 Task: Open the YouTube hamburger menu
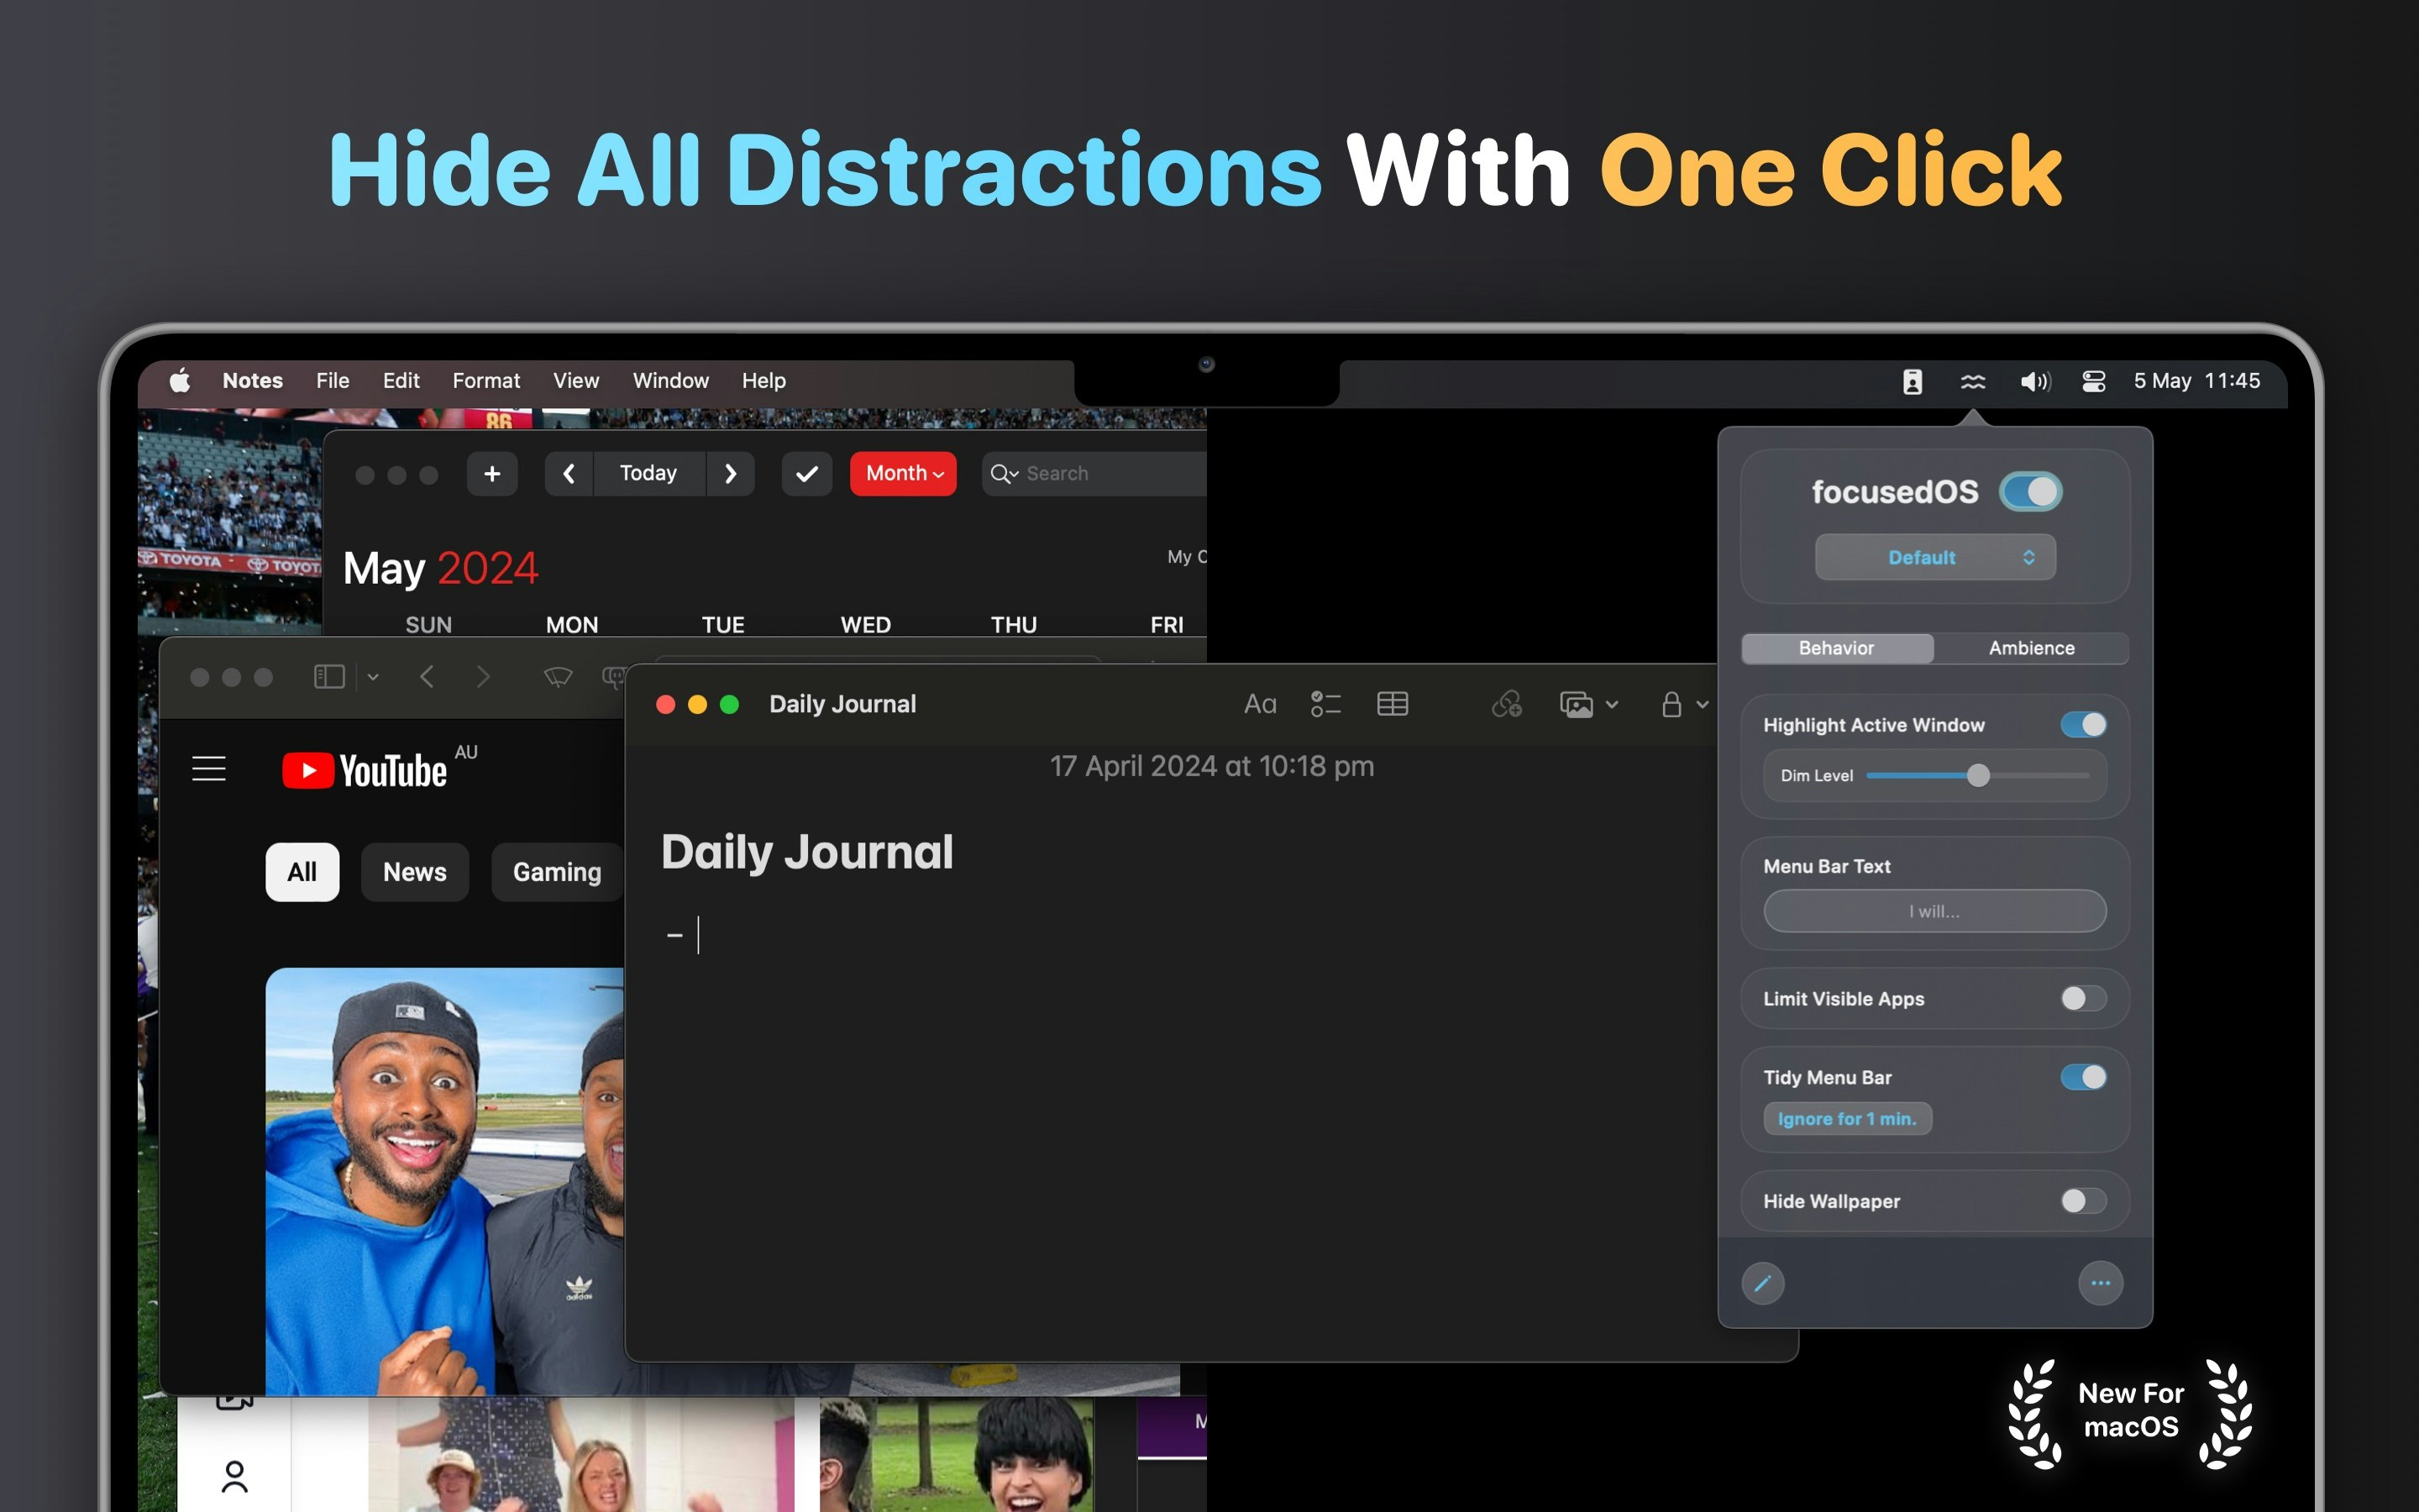point(209,769)
